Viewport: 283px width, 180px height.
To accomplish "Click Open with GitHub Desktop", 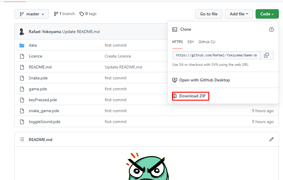I will coord(204,80).
